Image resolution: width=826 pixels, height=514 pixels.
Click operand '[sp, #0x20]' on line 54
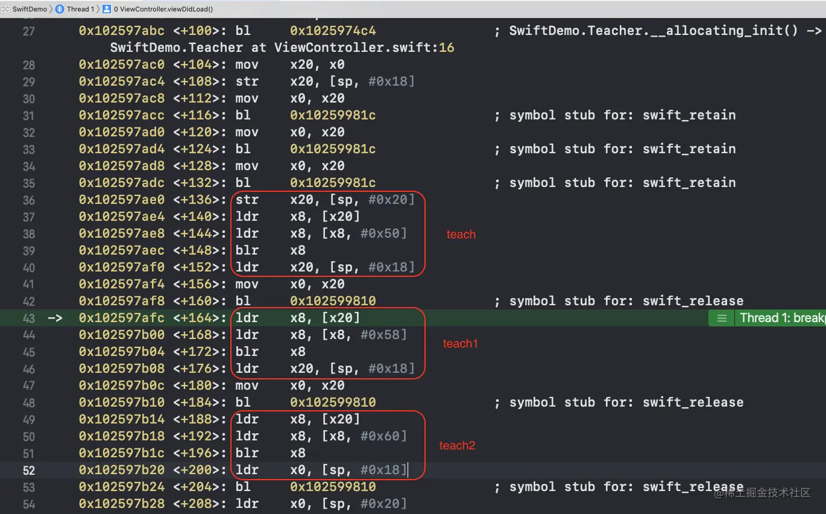click(364, 504)
